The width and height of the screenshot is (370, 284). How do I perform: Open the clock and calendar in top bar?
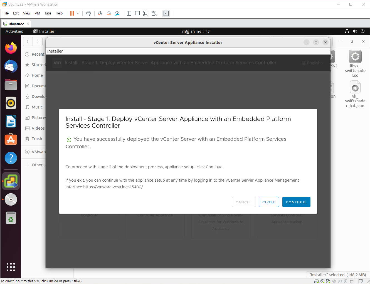coord(196,32)
